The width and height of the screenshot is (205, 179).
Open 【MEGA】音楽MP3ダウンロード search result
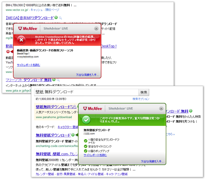point(30,18)
